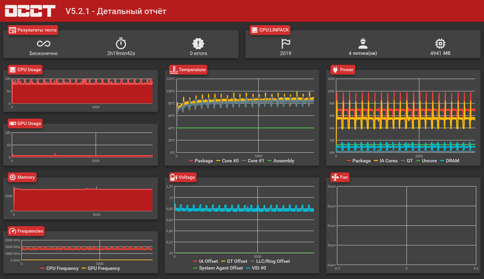Toggle GPU Frequency in Frequencies legend
Viewport: 484px width, 279px height.
[x=103, y=269]
